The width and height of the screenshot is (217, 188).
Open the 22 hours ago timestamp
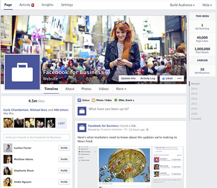[137, 129]
